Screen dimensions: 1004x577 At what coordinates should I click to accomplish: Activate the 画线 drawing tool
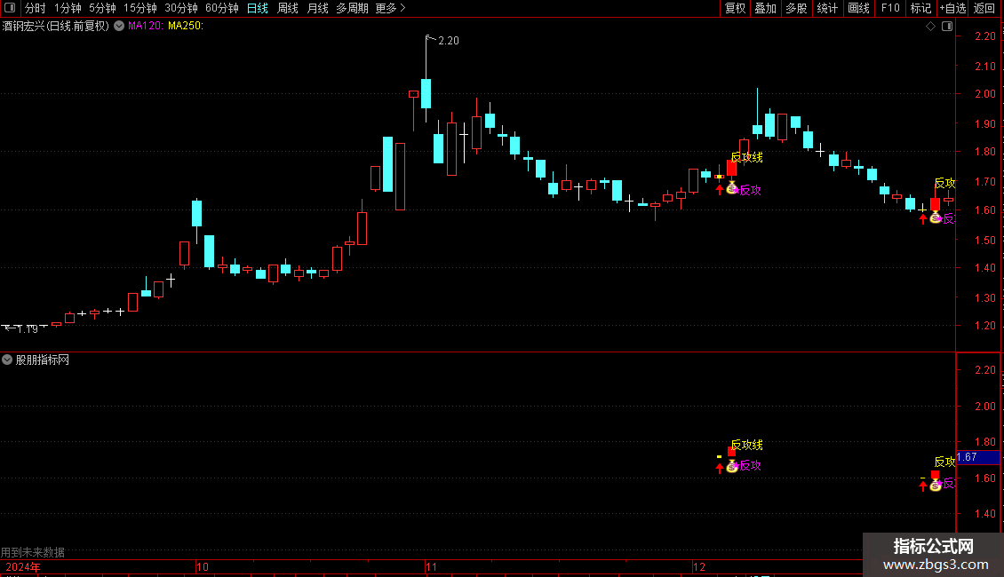click(858, 8)
